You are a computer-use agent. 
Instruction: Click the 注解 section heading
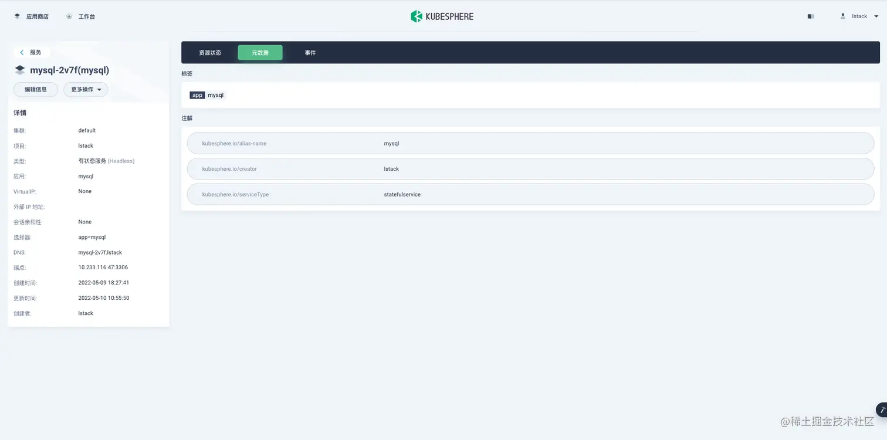tap(187, 118)
